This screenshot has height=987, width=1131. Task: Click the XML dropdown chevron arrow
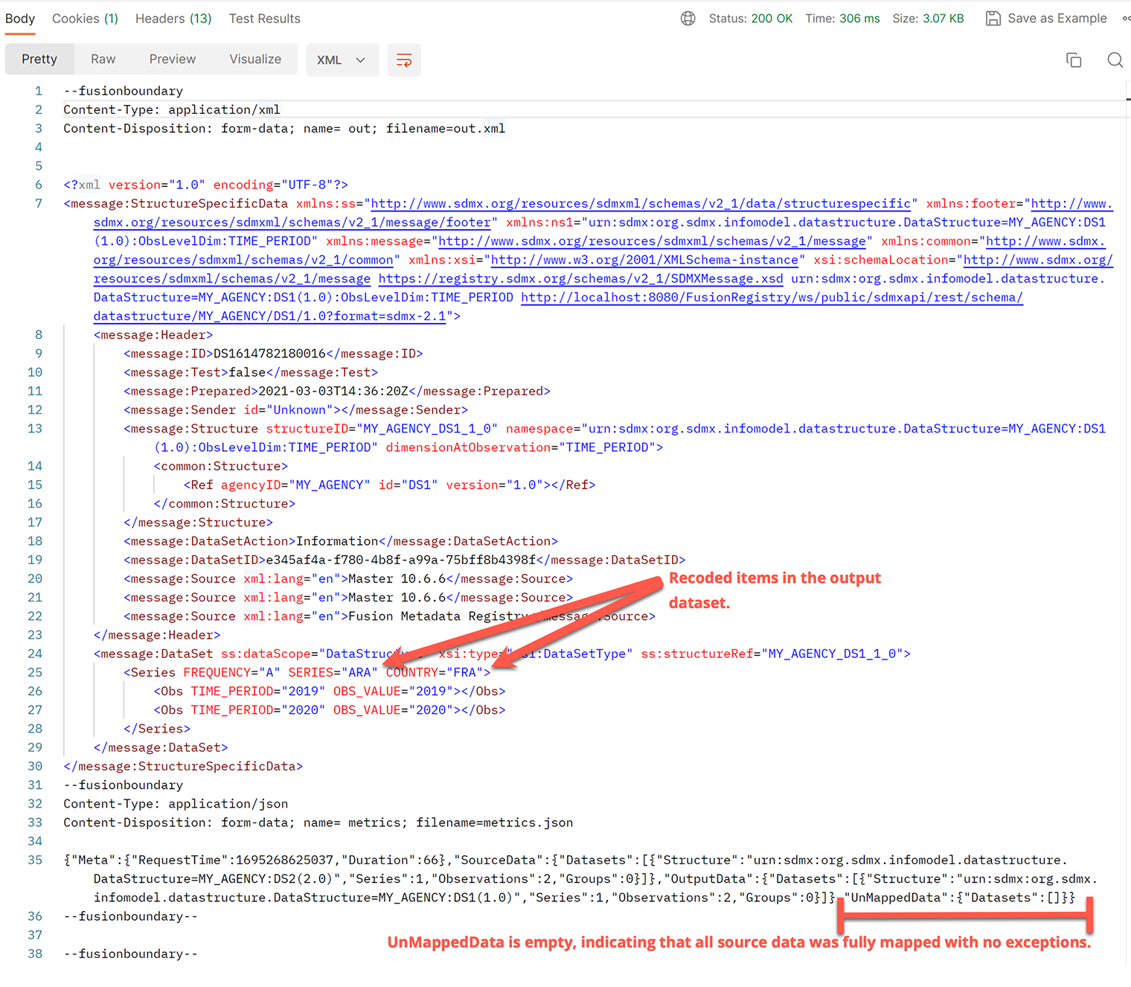(361, 60)
